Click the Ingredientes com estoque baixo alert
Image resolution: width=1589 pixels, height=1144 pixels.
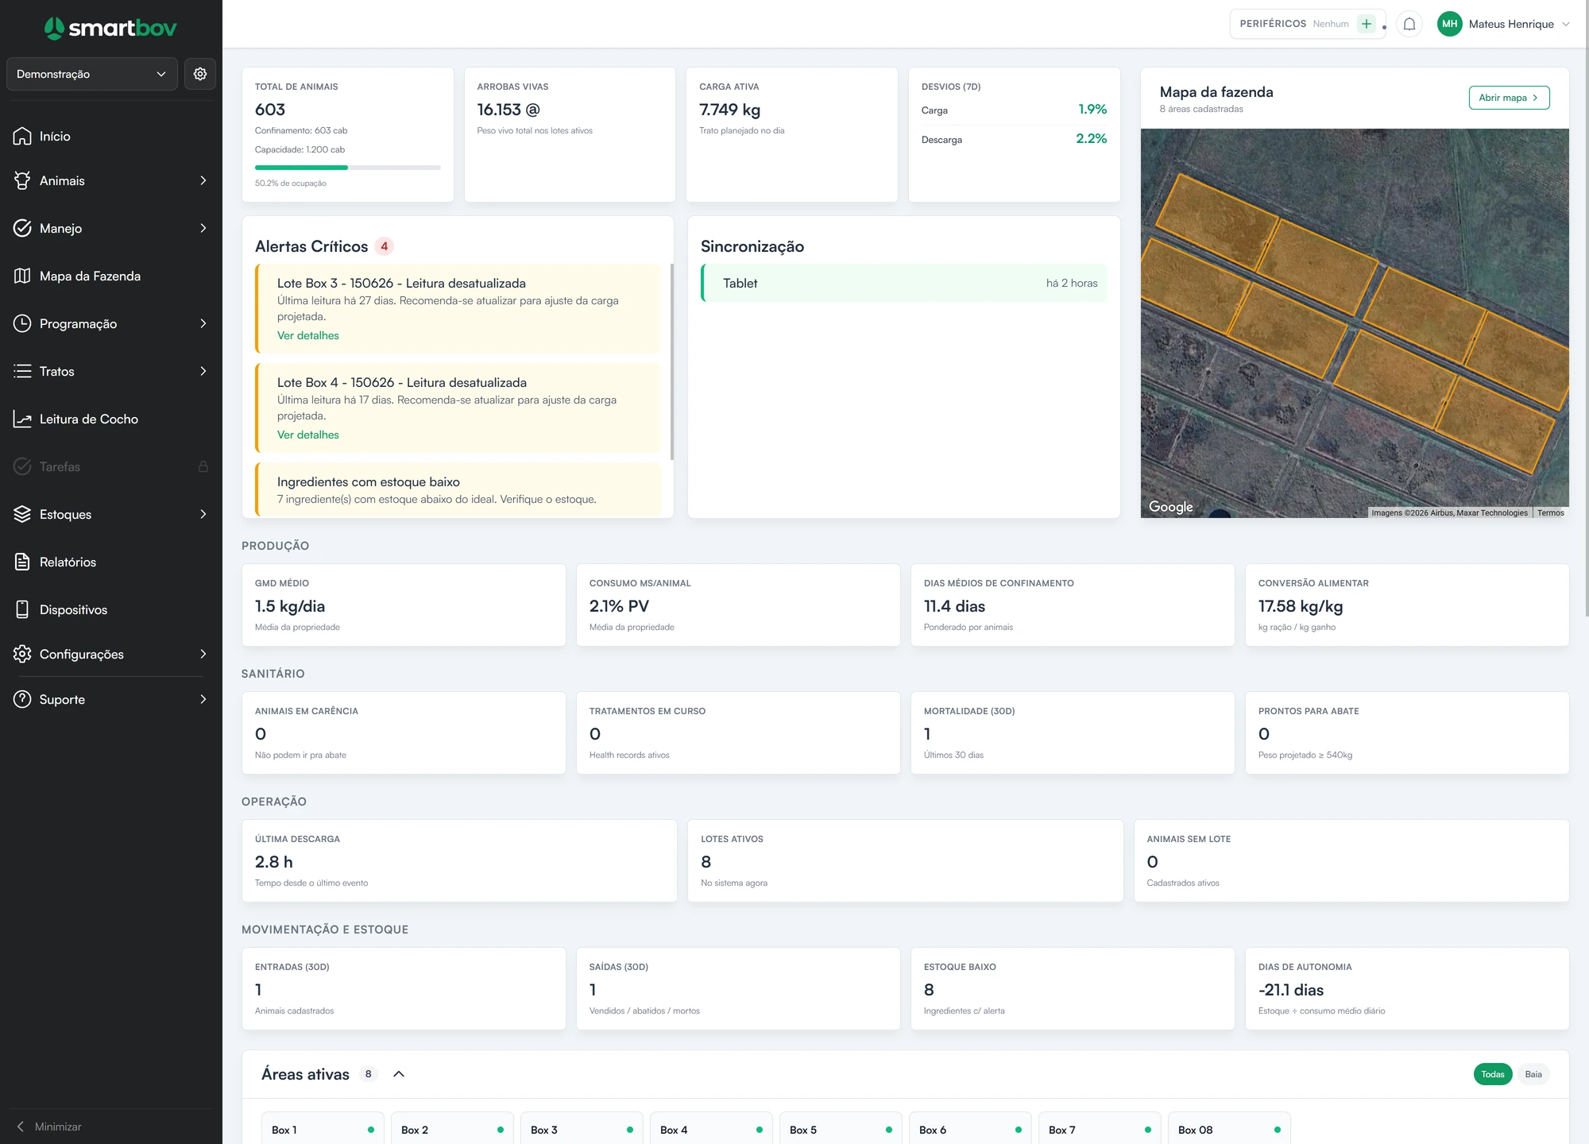pyautogui.click(x=458, y=490)
